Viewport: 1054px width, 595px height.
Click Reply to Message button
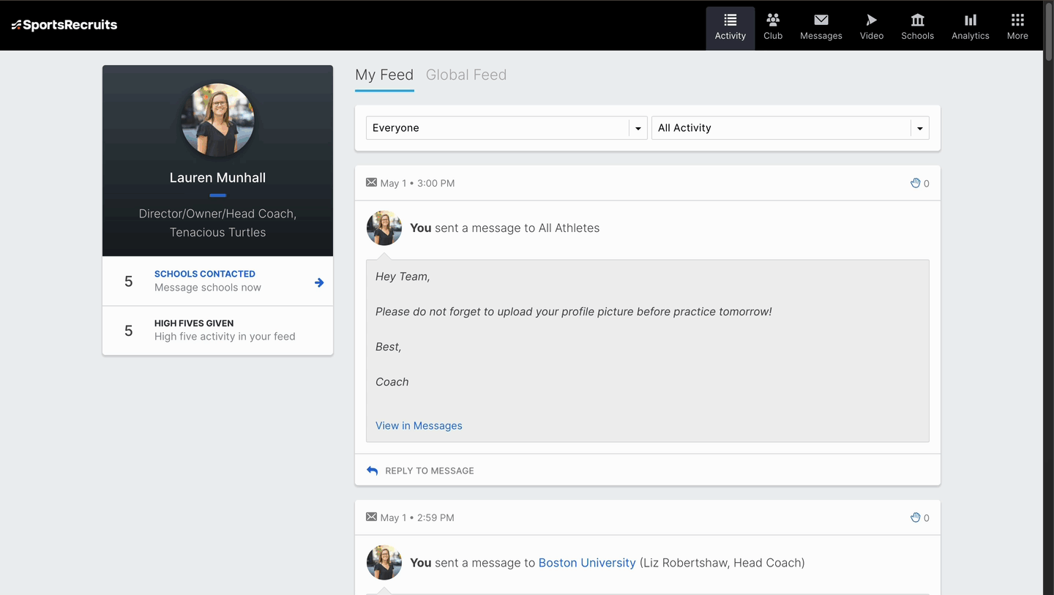421,471
